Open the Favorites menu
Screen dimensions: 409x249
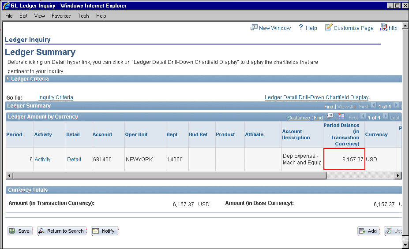61,16
